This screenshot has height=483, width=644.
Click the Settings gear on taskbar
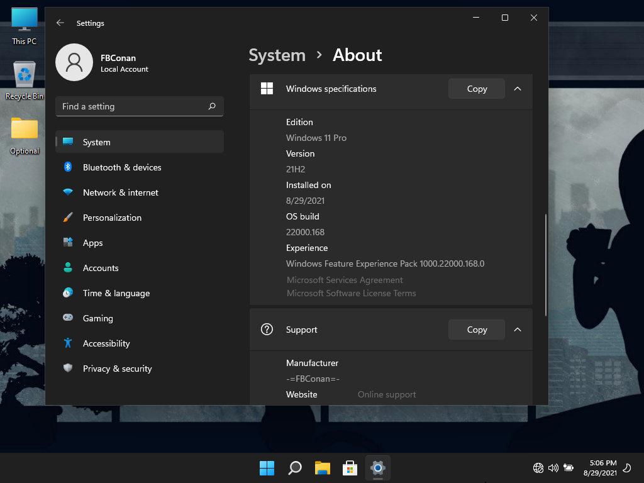(378, 468)
